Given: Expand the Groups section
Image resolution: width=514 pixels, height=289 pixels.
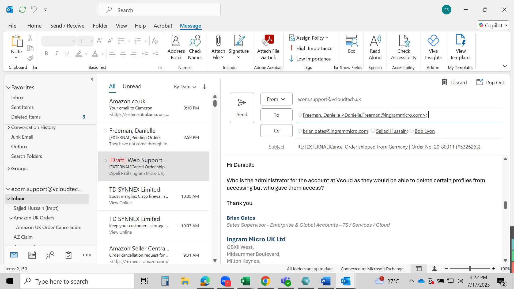Looking at the screenshot, I should 9,169.
